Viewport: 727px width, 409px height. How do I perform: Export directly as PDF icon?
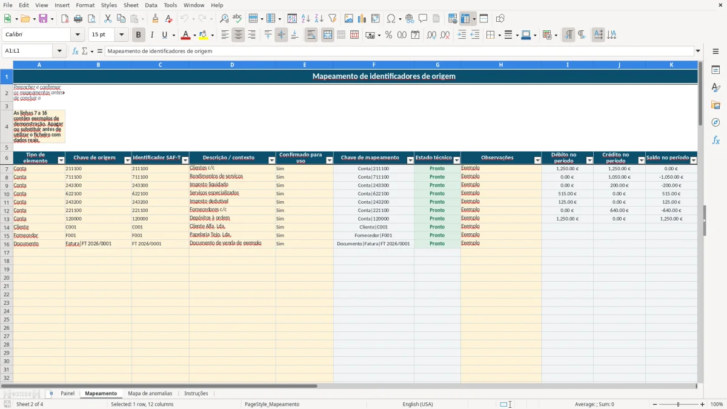tap(65, 19)
